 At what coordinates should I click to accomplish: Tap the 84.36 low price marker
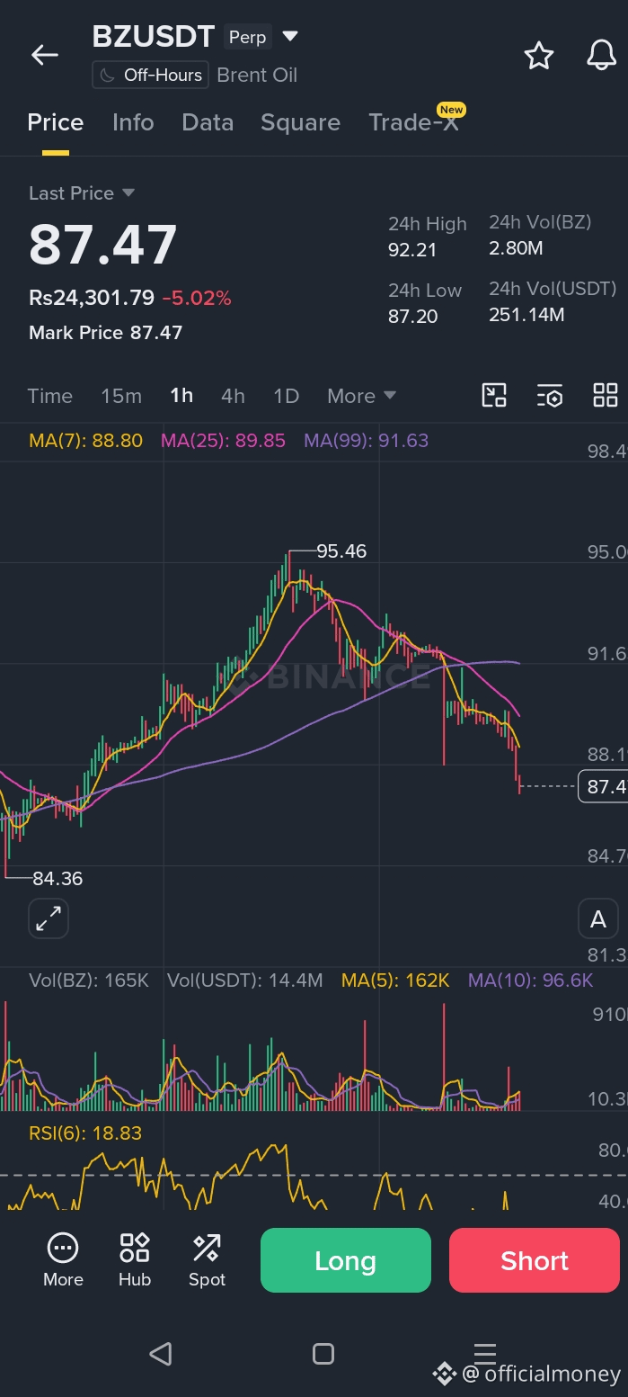click(x=57, y=879)
